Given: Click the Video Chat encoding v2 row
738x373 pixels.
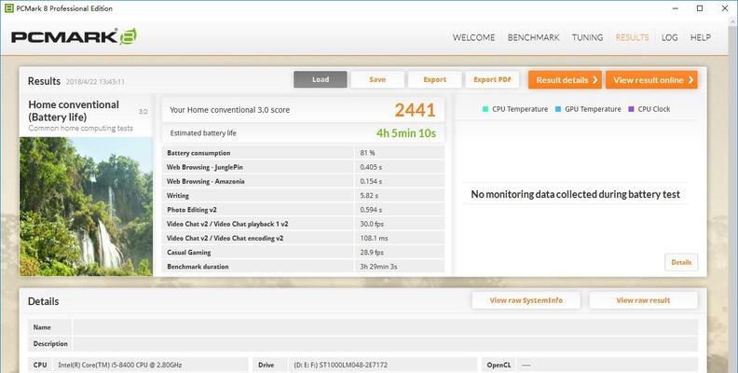Looking at the screenshot, I should pyautogui.click(x=303, y=238).
